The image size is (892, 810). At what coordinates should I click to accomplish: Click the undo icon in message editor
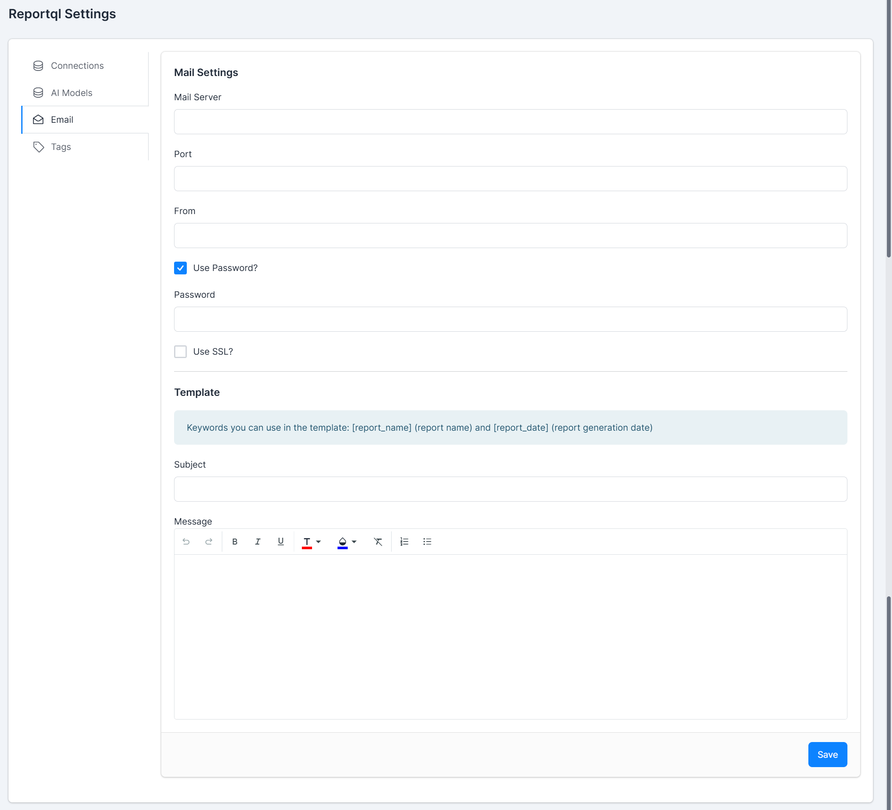click(186, 541)
